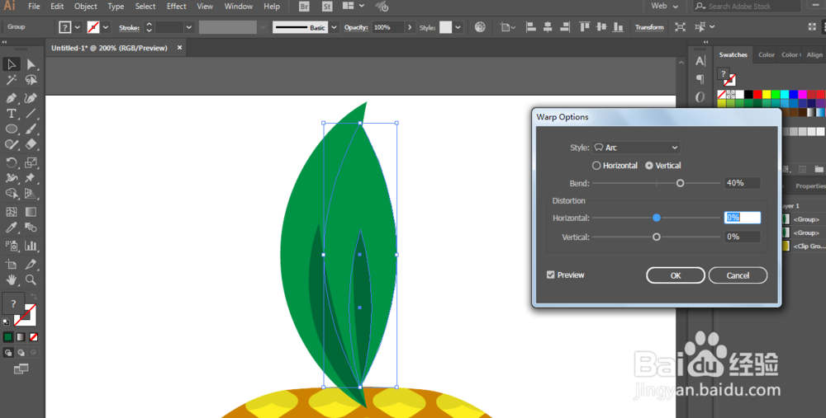Activate the Type tool
The width and height of the screenshot is (826, 418).
click(x=11, y=114)
